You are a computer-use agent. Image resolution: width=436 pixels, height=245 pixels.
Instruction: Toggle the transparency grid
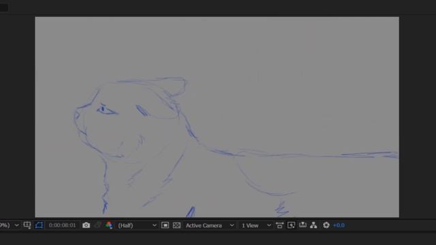point(176,225)
